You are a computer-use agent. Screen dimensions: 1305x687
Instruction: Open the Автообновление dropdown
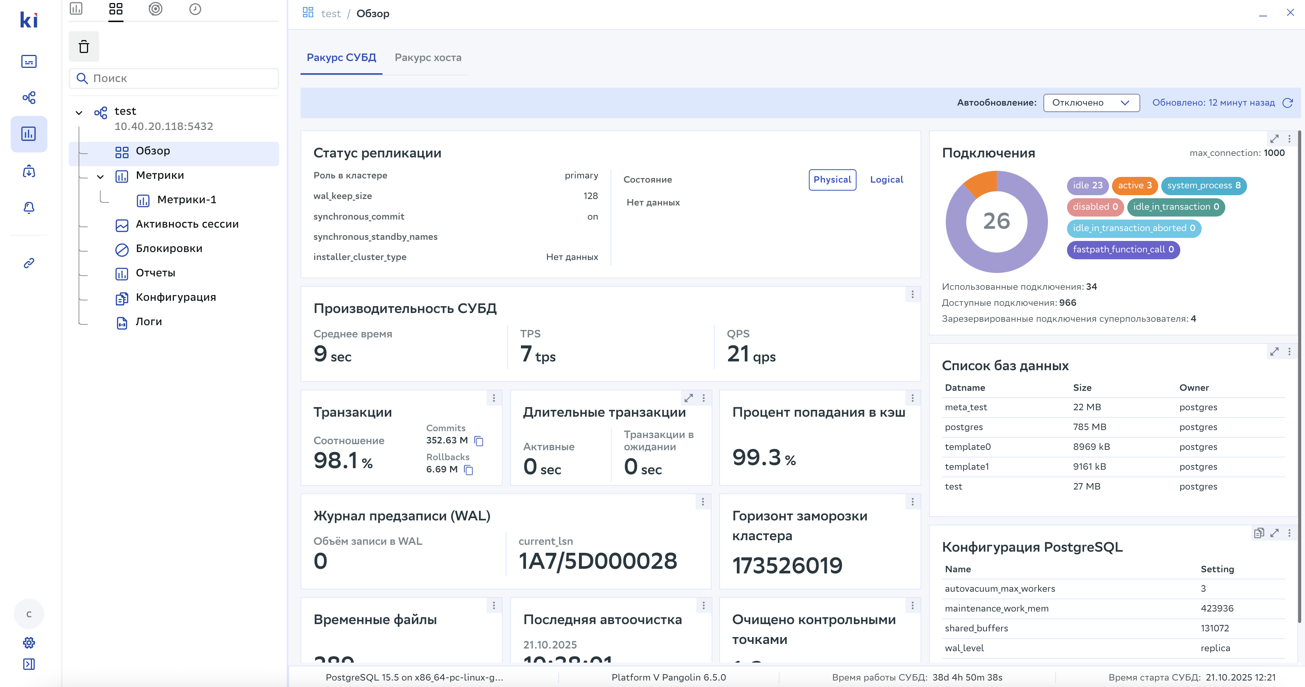[1091, 103]
